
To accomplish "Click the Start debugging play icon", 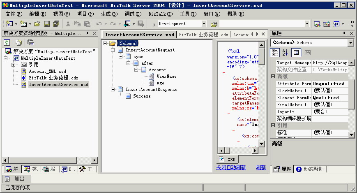I will click(154, 24).
